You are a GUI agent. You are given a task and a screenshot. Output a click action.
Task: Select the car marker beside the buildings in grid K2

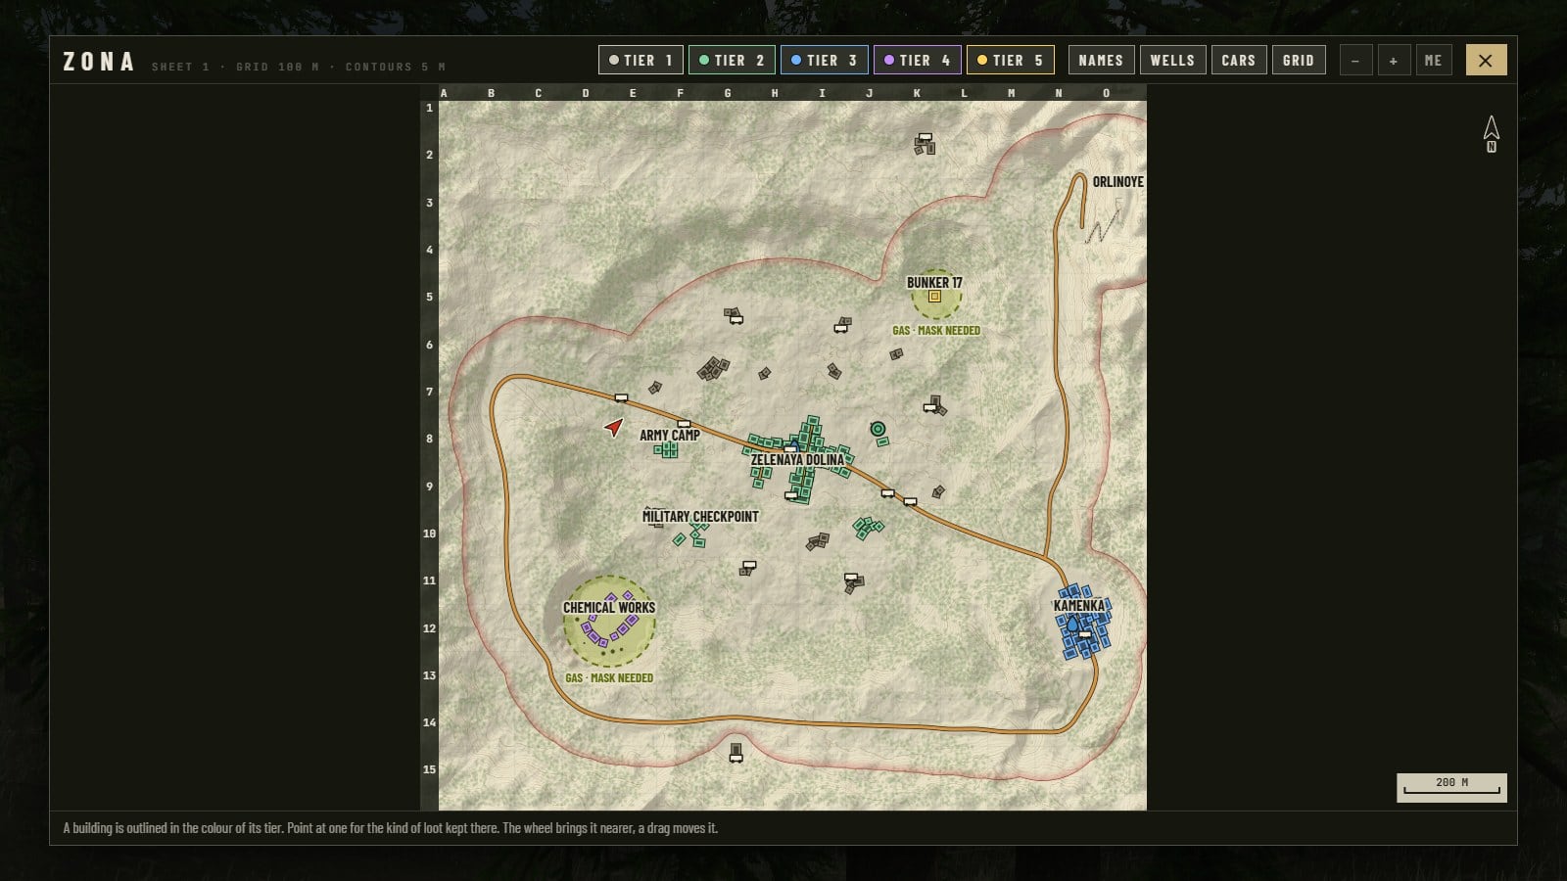pyautogui.click(x=925, y=137)
